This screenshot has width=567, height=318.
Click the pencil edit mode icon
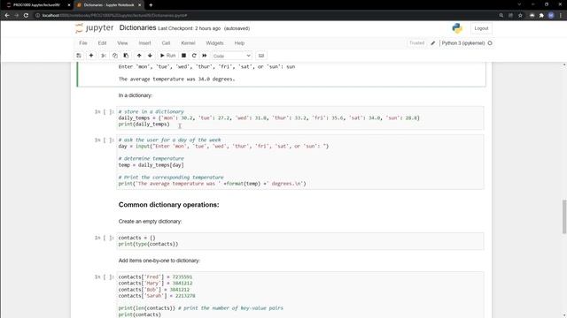click(433, 43)
